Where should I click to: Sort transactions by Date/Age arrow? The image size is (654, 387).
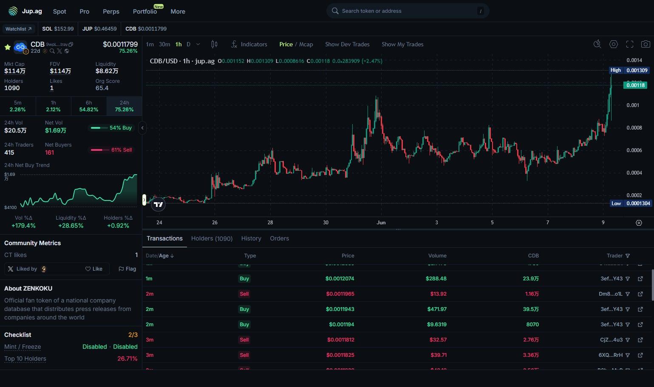(172, 256)
